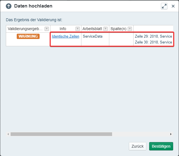Click the orange WARNUNG badge
Screen dimensions: 179x156
(x=28, y=36)
